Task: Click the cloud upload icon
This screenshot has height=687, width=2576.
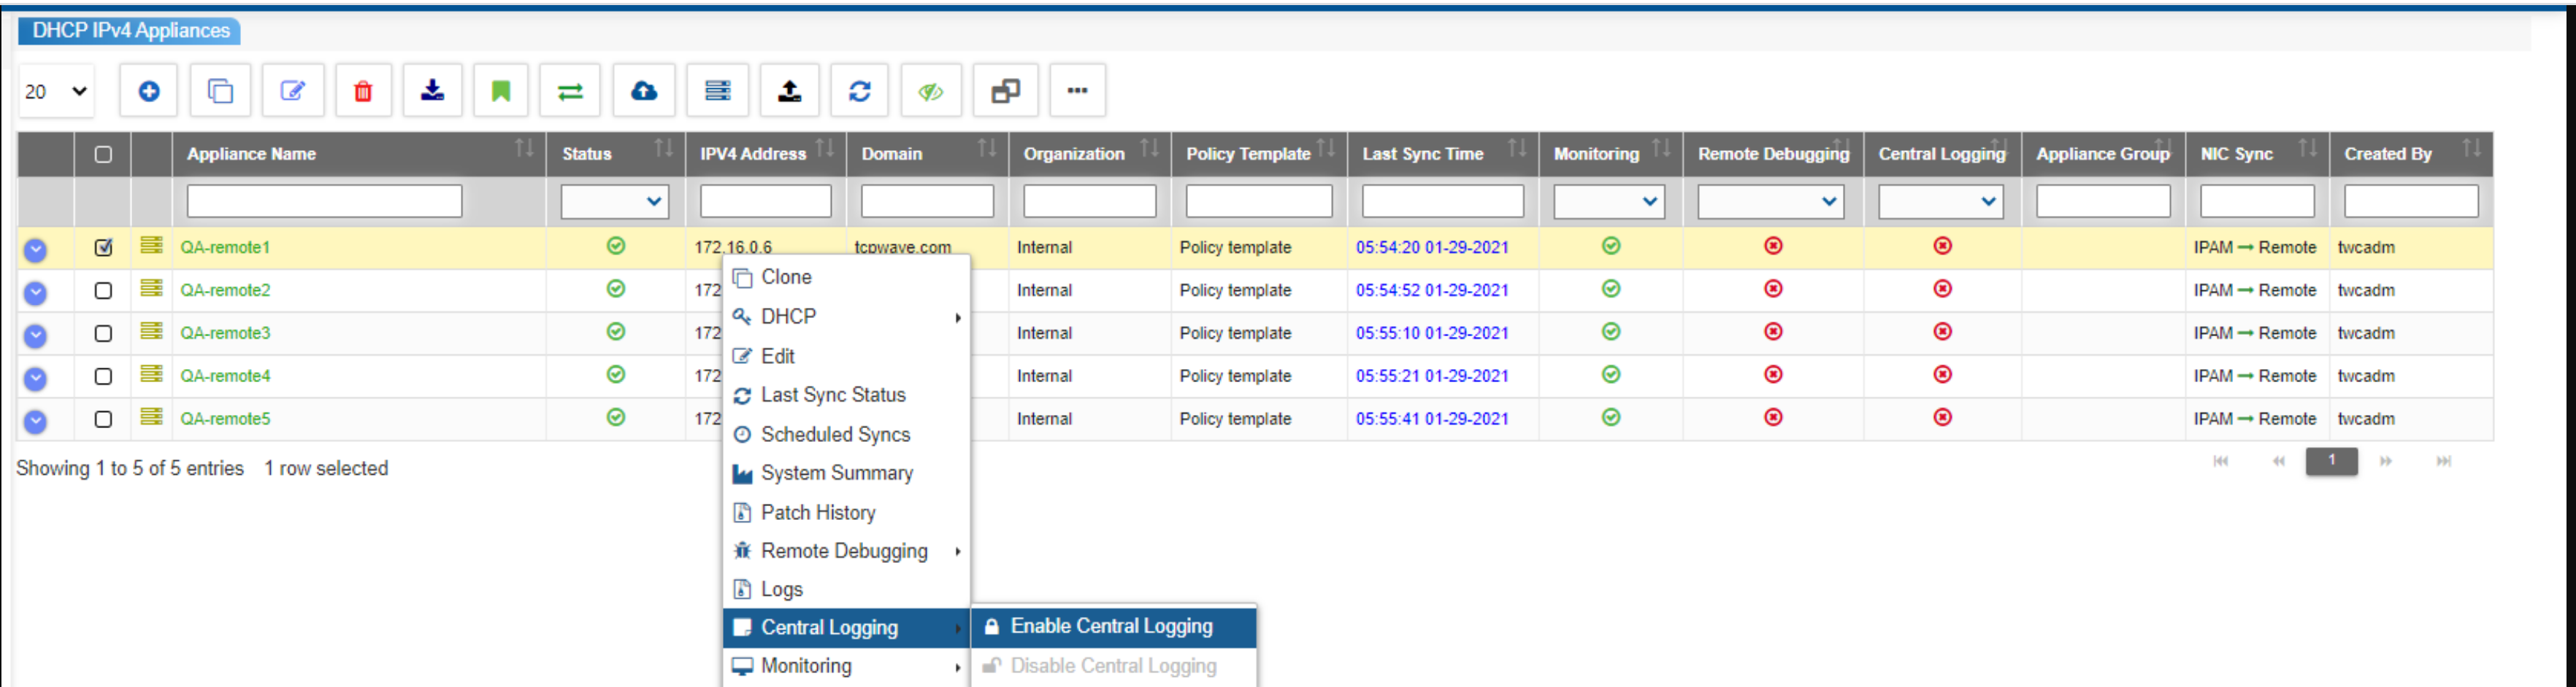Action: (x=644, y=91)
